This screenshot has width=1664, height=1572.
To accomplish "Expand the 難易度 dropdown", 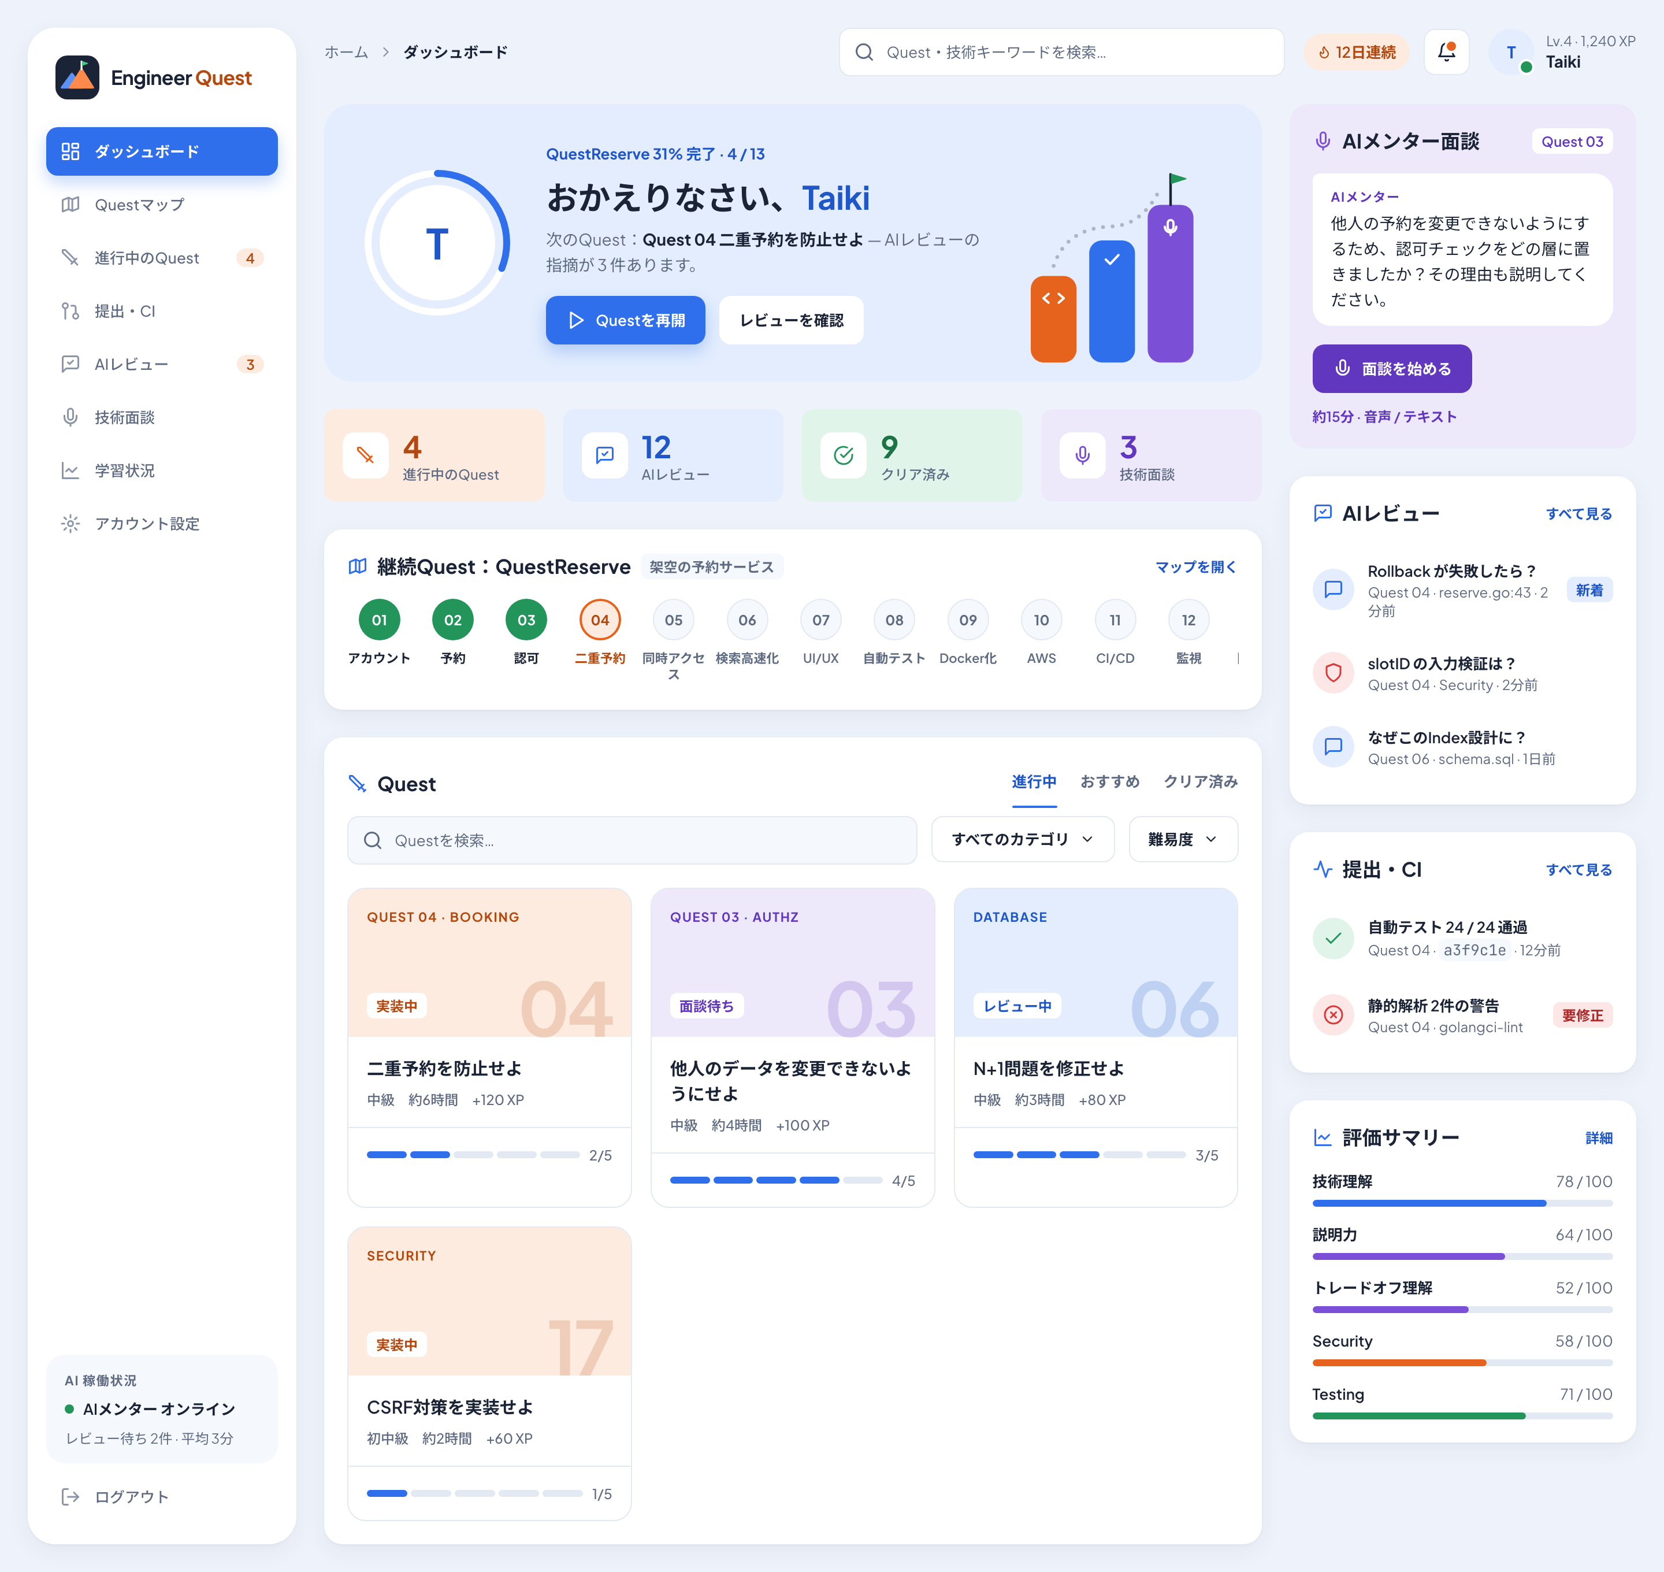I will pyautogui.click(x=1182, y=840).
